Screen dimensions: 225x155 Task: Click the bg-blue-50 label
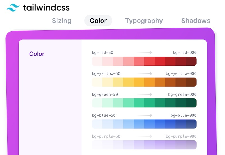point(103,115)
